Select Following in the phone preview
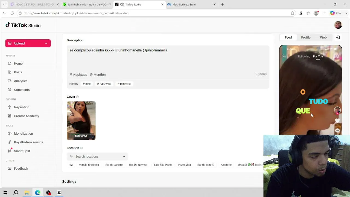This screenshot has width=350, height=197. click(304, 56)
